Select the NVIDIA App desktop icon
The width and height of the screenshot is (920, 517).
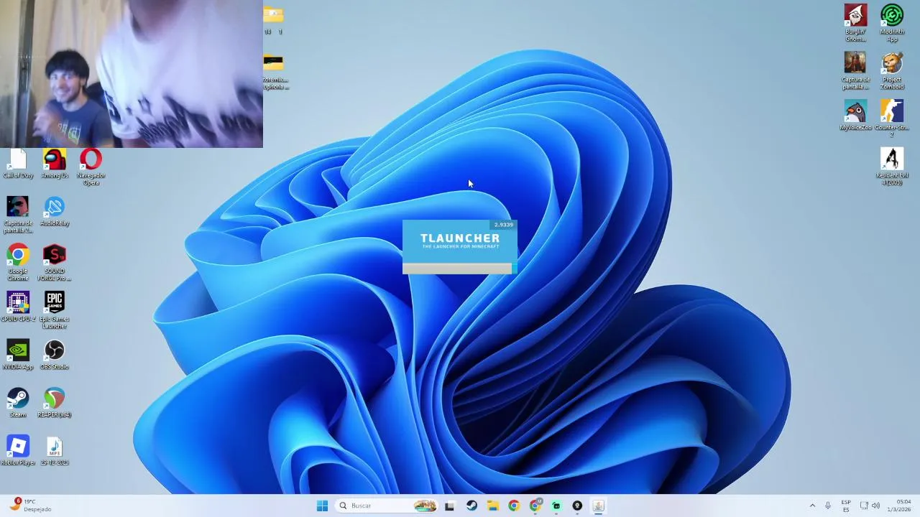(x=18, y=355)
